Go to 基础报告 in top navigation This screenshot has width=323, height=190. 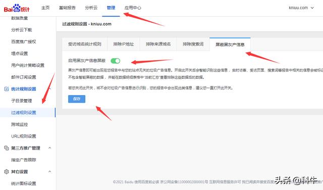[67, 8]
